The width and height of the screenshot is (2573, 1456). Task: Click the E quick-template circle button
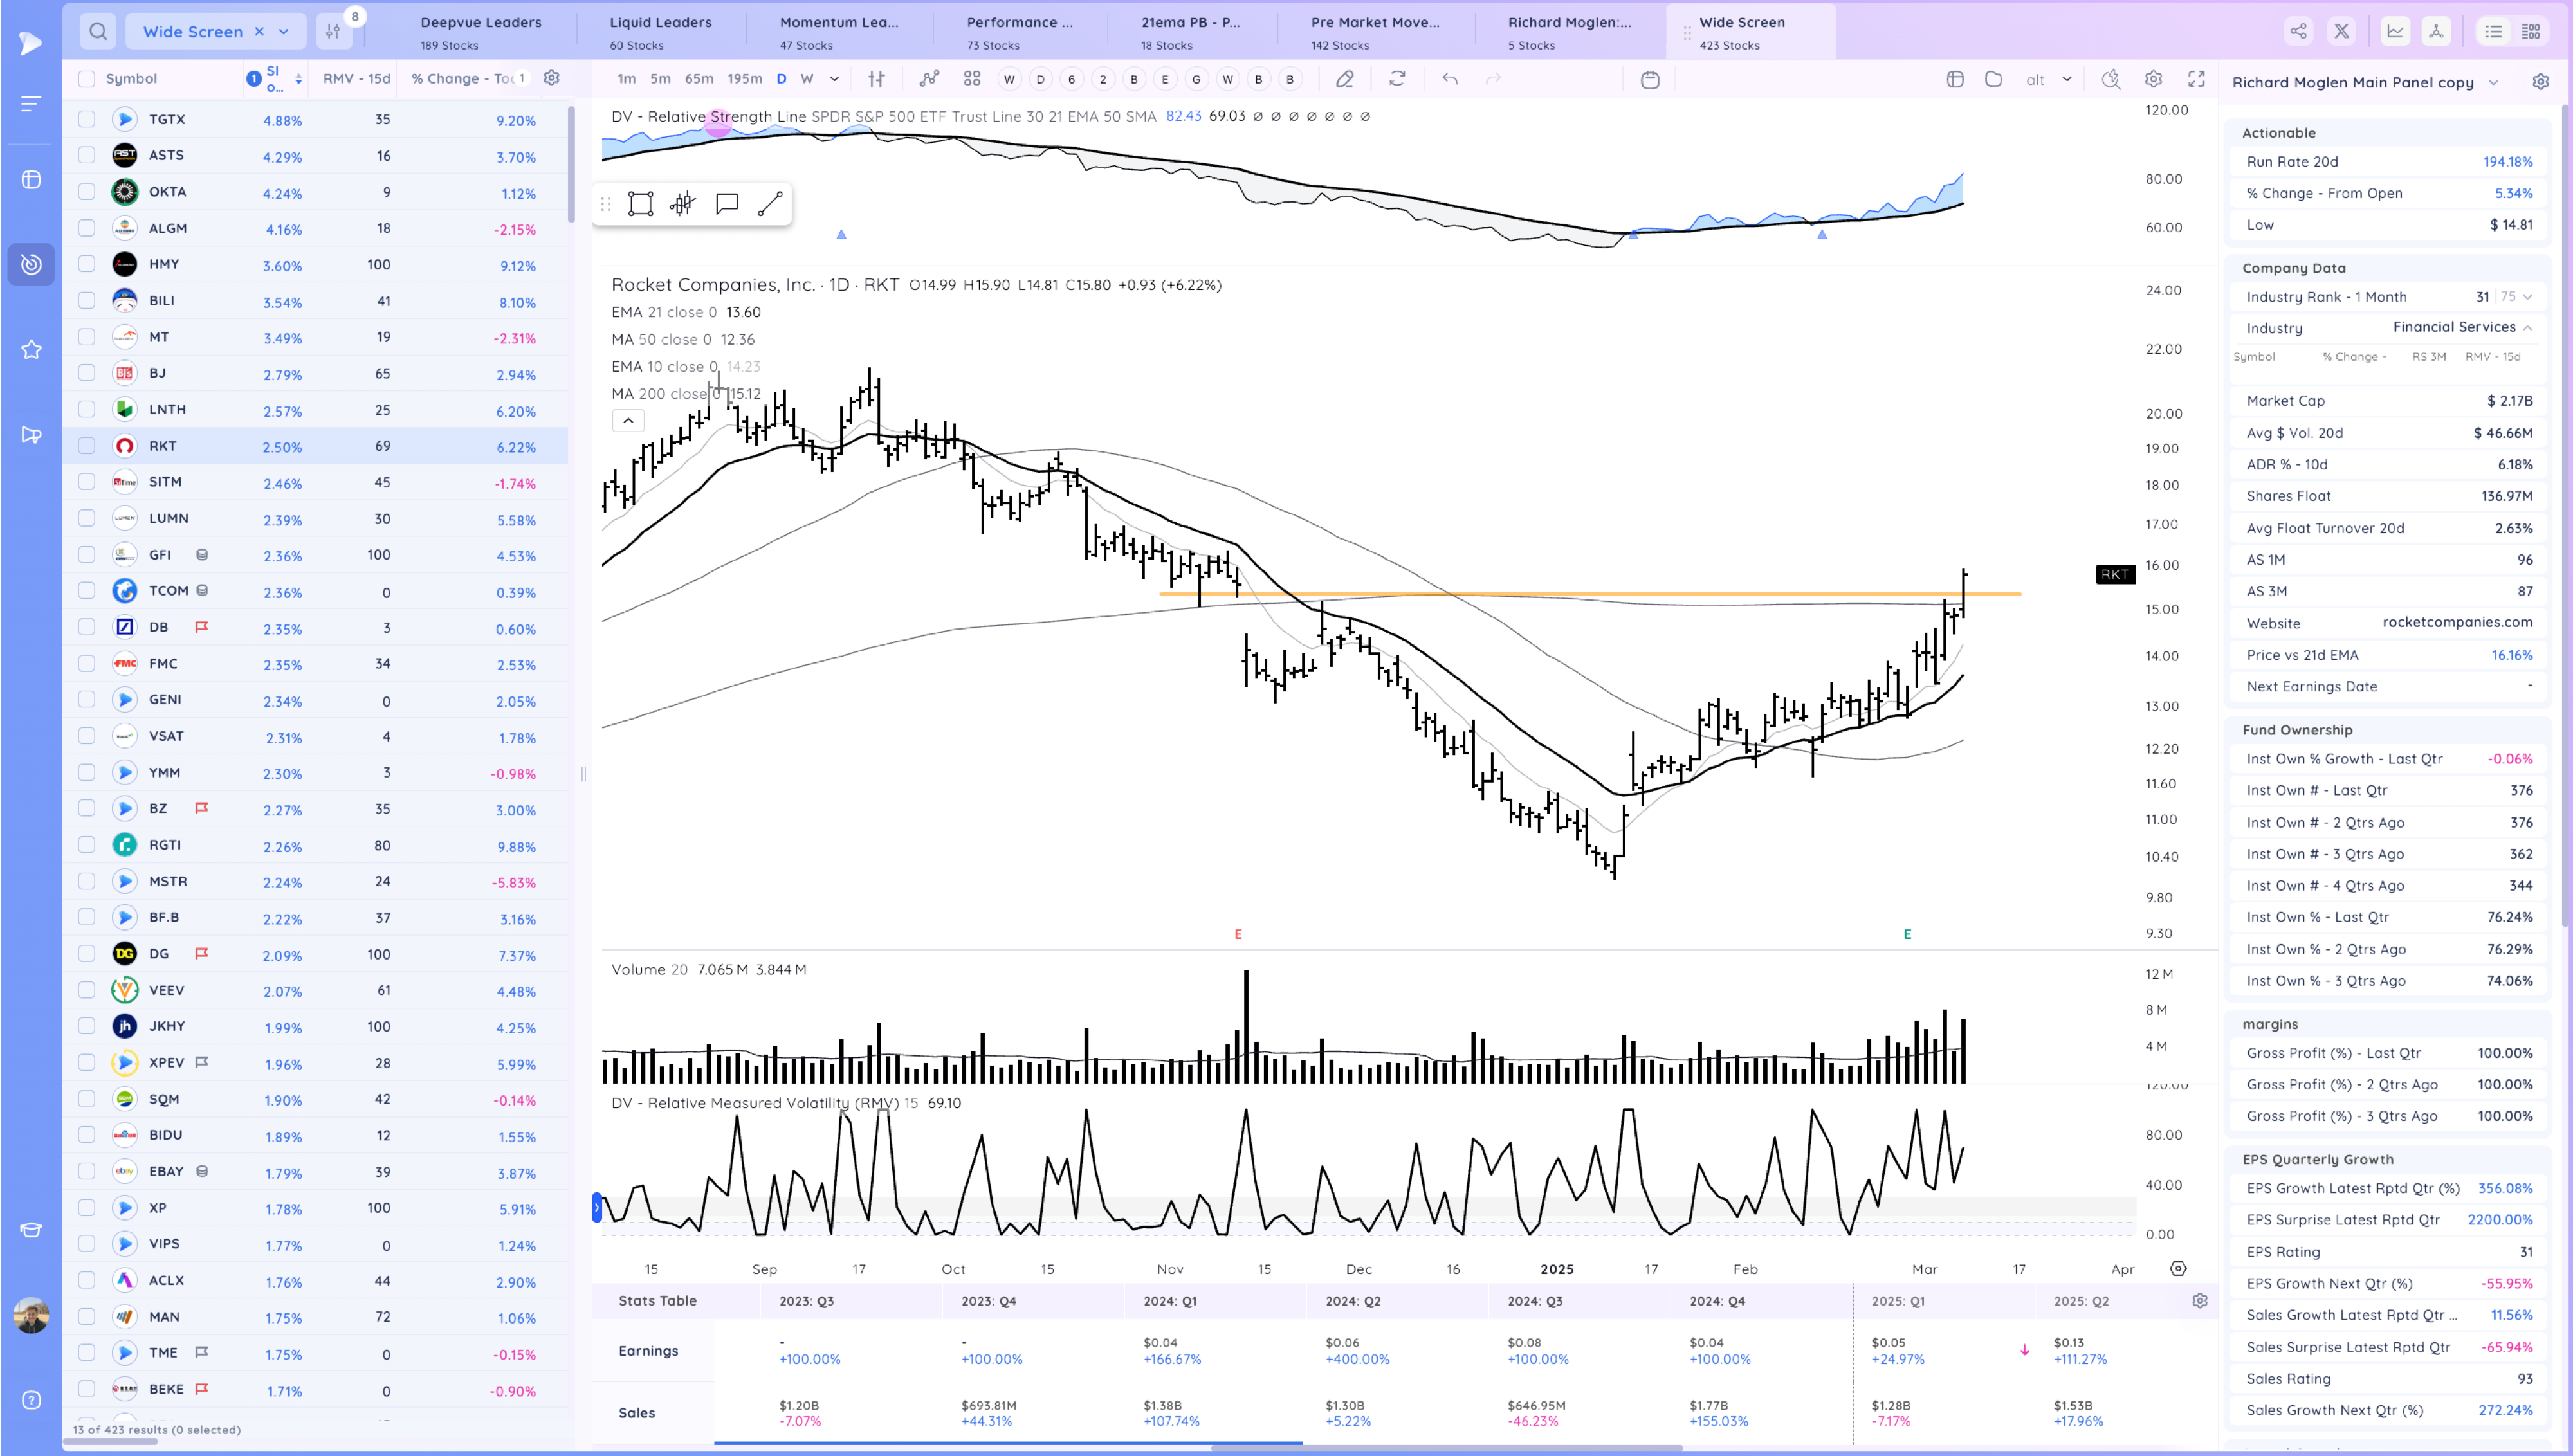coord(1165,79)
